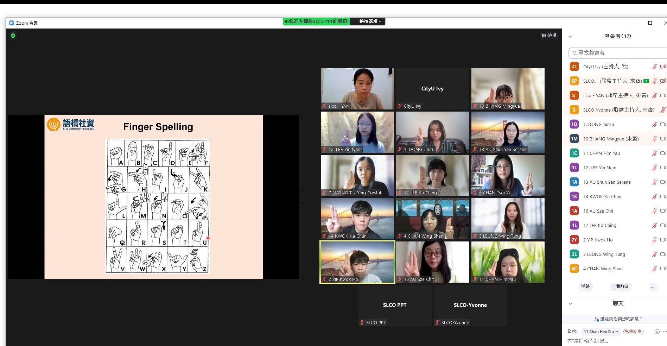Open the participants more options ellipsis button
The image size is (667, 346).
[x=653, y=287]
